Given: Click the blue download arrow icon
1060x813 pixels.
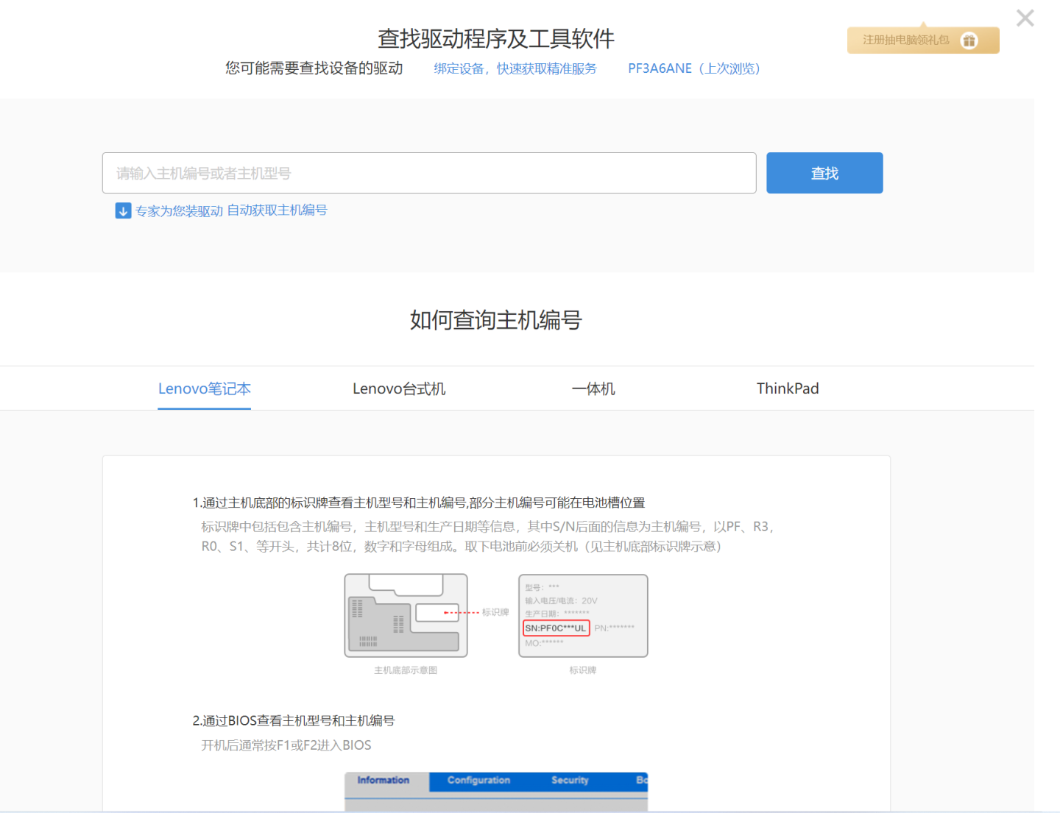Looking at the screenshot, I should (123, 211).
